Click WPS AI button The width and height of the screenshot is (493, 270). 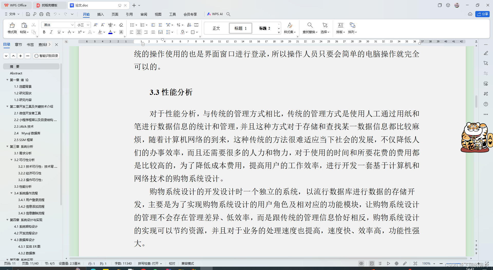click(215, 14)
